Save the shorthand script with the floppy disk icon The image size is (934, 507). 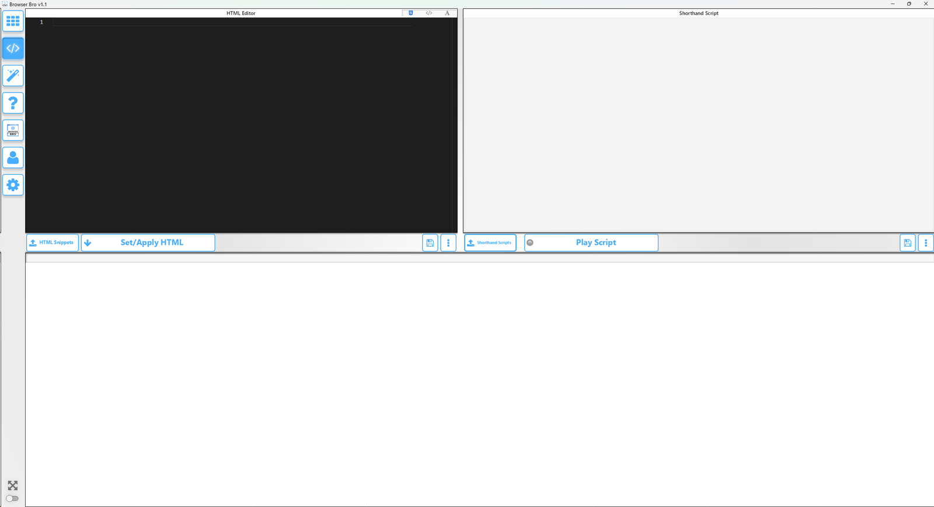908,242
